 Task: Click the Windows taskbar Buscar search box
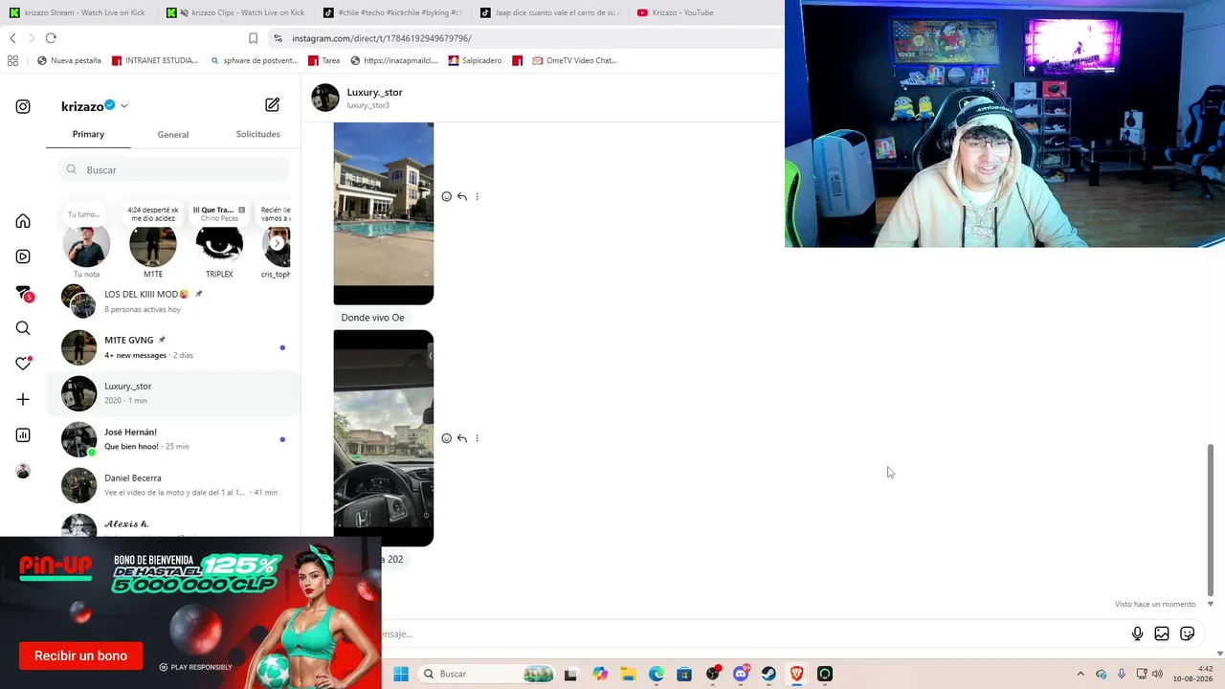(x=487, y=674)
